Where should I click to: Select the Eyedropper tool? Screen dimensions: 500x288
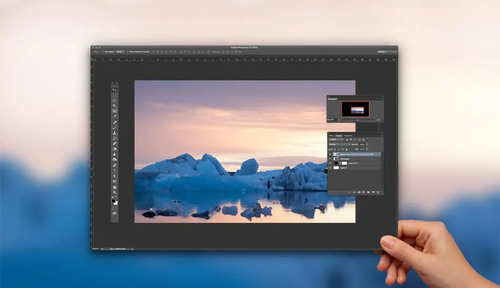pos(115,116)
